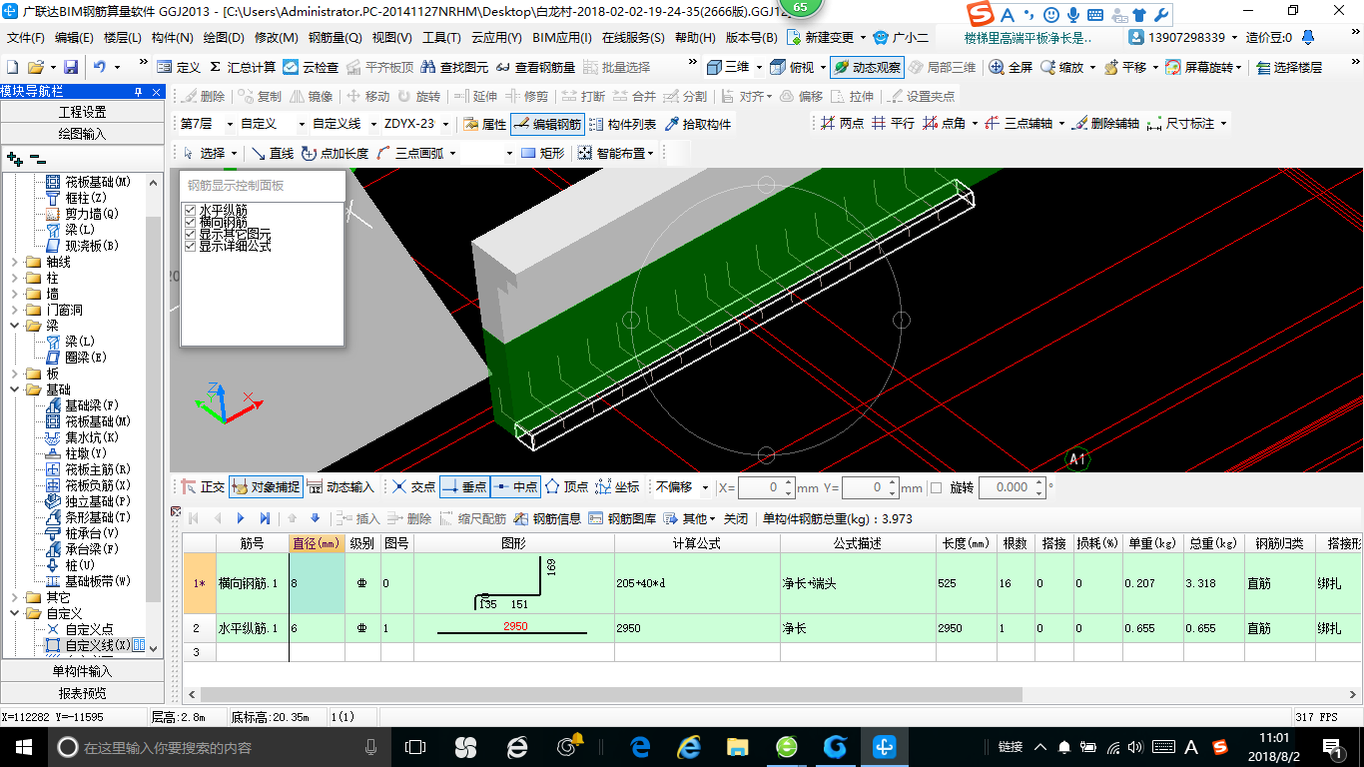Toggle 横向钢筋 checkbox

pos(190,222)
